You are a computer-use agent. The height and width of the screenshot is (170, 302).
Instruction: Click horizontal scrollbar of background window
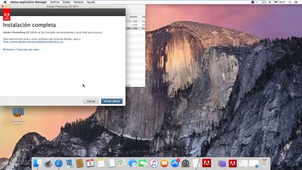pos(128,85)
